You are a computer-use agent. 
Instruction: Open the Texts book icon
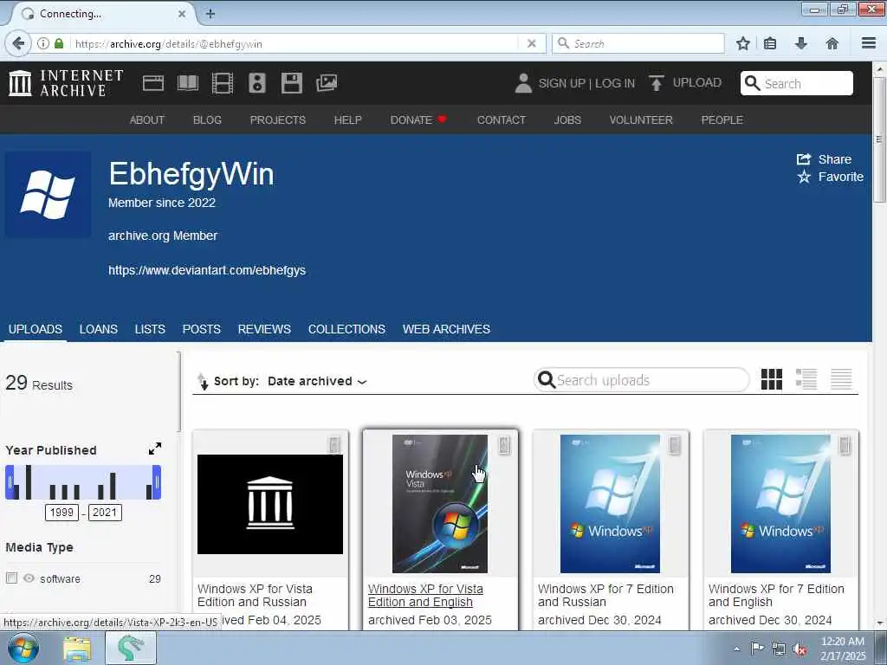pyautogui.click(x=188, y=83)
